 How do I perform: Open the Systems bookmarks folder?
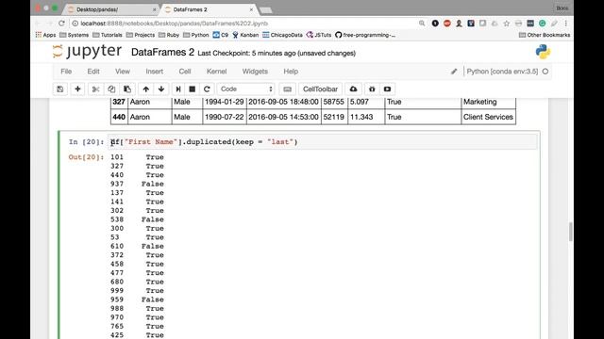click(x=75, y=35)
